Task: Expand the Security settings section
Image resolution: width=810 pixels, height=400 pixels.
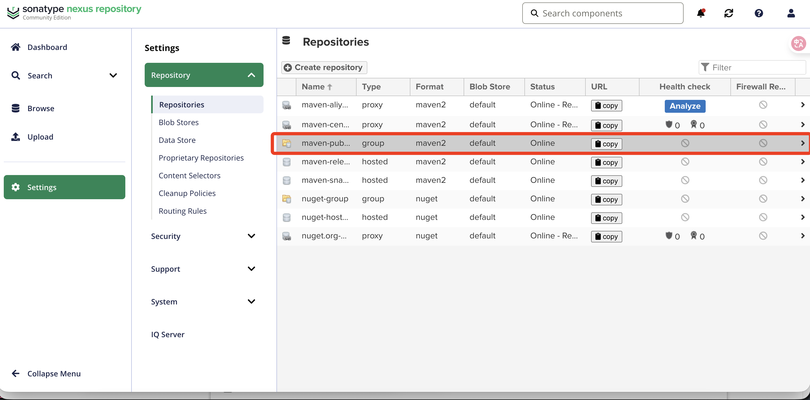Action: pyautogui.click(x=251, y=236)
